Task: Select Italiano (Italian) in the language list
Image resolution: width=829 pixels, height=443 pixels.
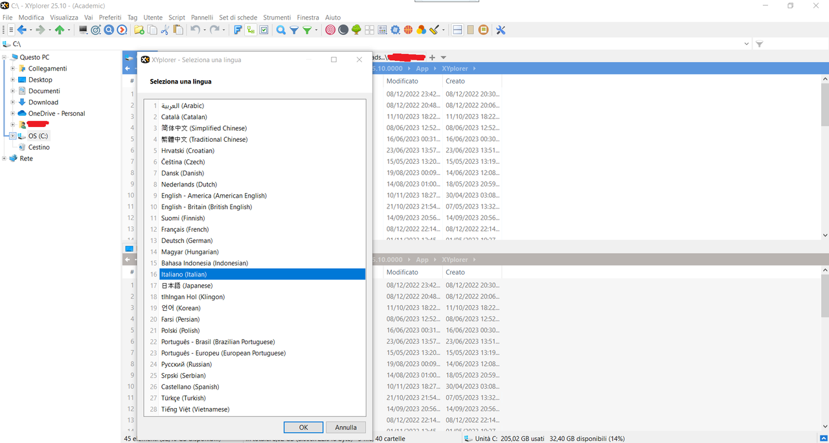Action: [x=262, y=275]
